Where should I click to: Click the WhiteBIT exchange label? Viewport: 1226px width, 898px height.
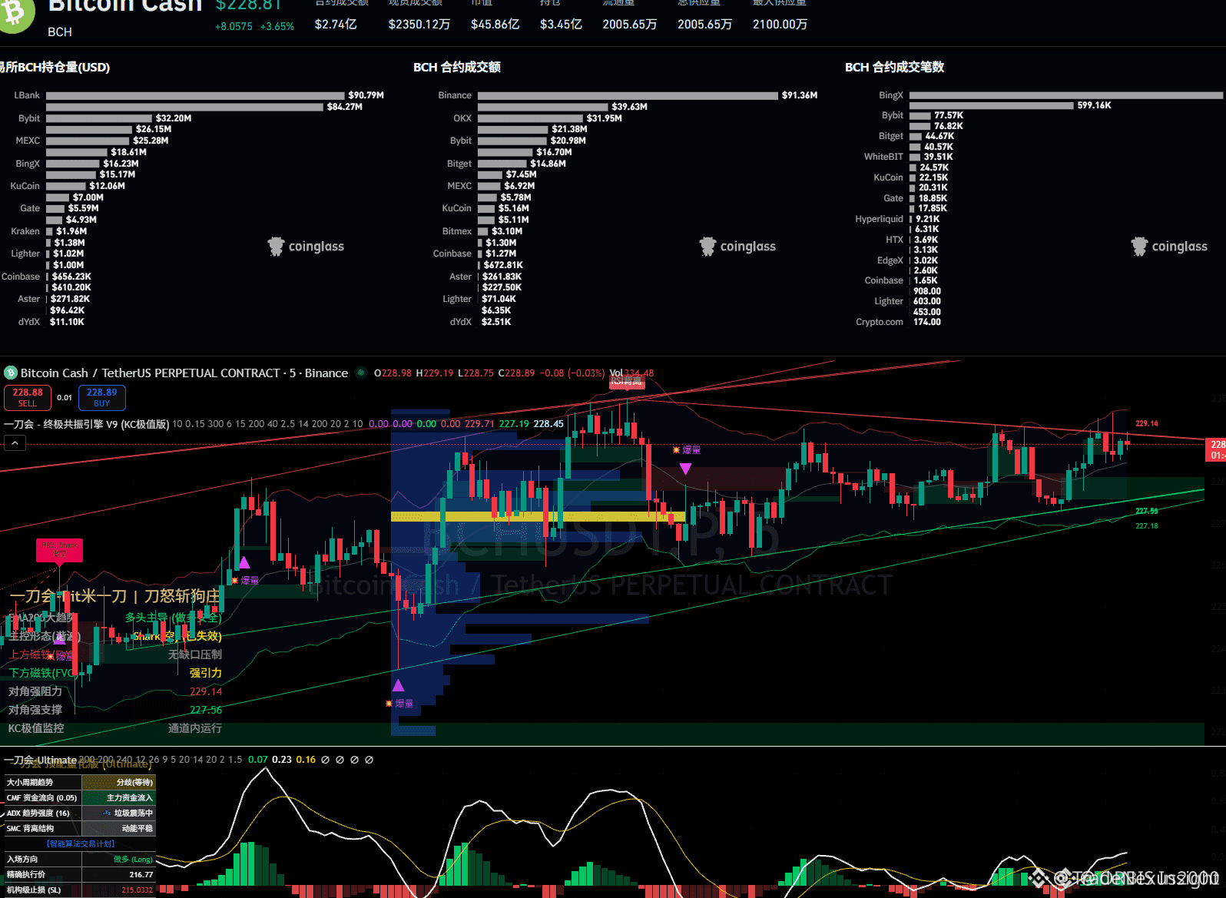[883, 157]
